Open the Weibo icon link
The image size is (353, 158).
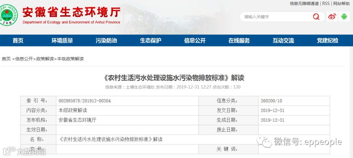(x=332, y=17)
